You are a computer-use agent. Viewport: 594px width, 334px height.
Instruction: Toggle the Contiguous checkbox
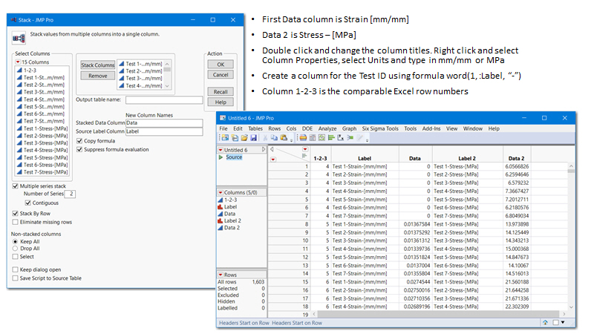pos(27,203)
